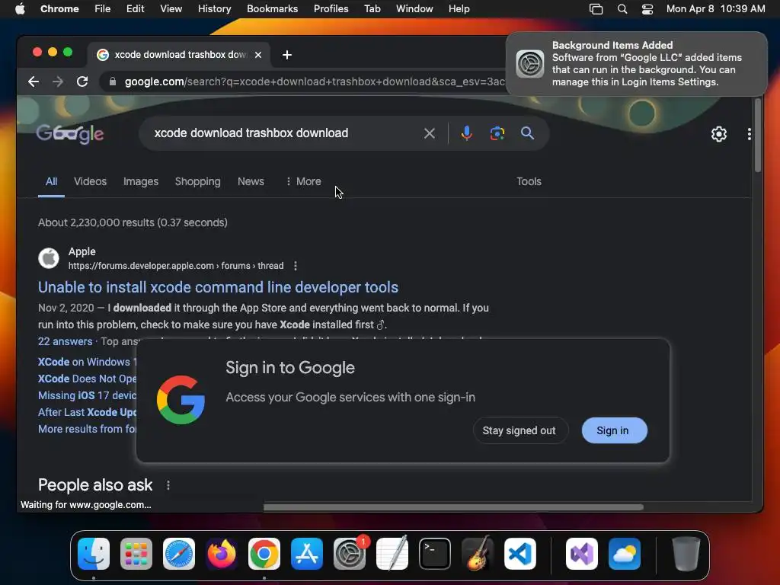The height and width of the screenshot is (585, 780).
Task: Reload the current Google page
Action: 82,82
